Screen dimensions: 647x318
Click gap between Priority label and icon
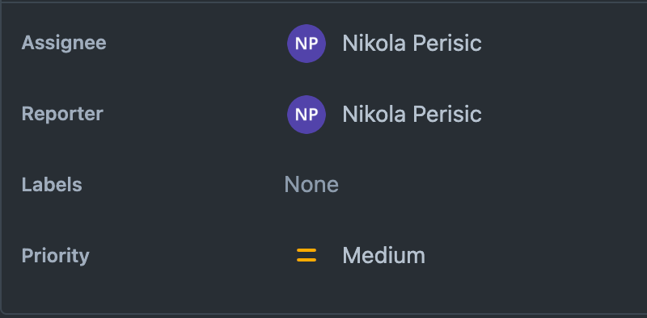[x=190, y=255]
